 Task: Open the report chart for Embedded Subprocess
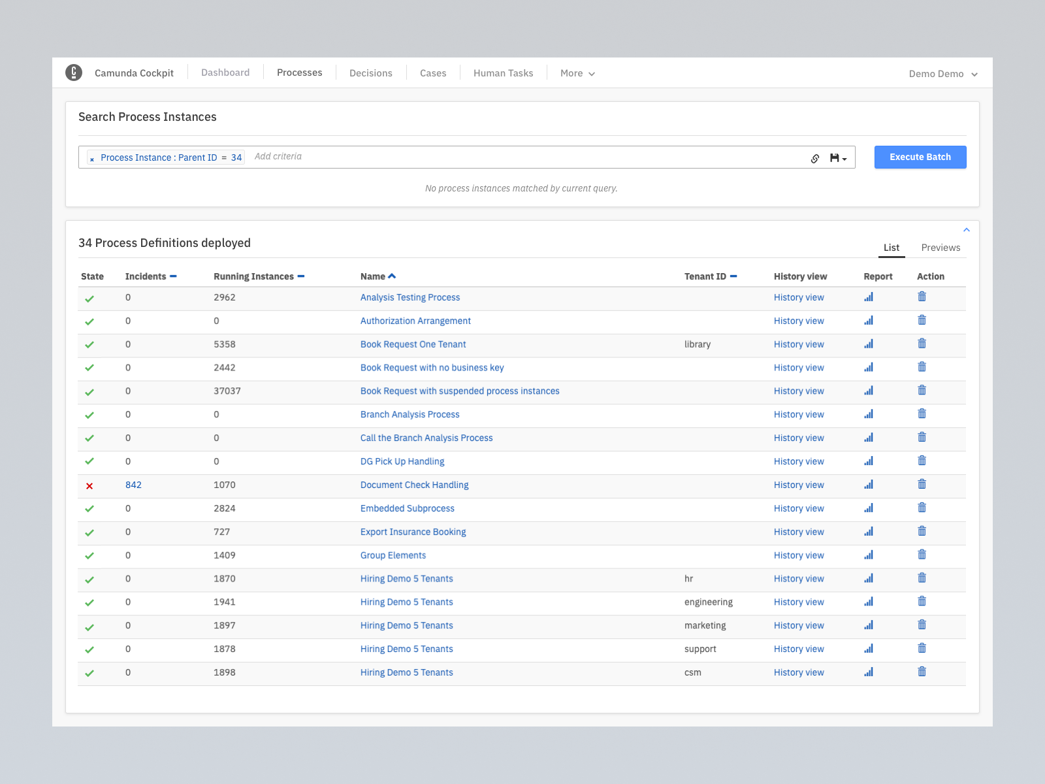[x=868, y=508]
